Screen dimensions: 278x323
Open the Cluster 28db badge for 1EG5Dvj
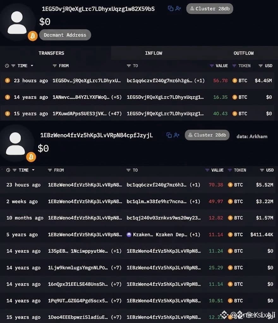209,9
